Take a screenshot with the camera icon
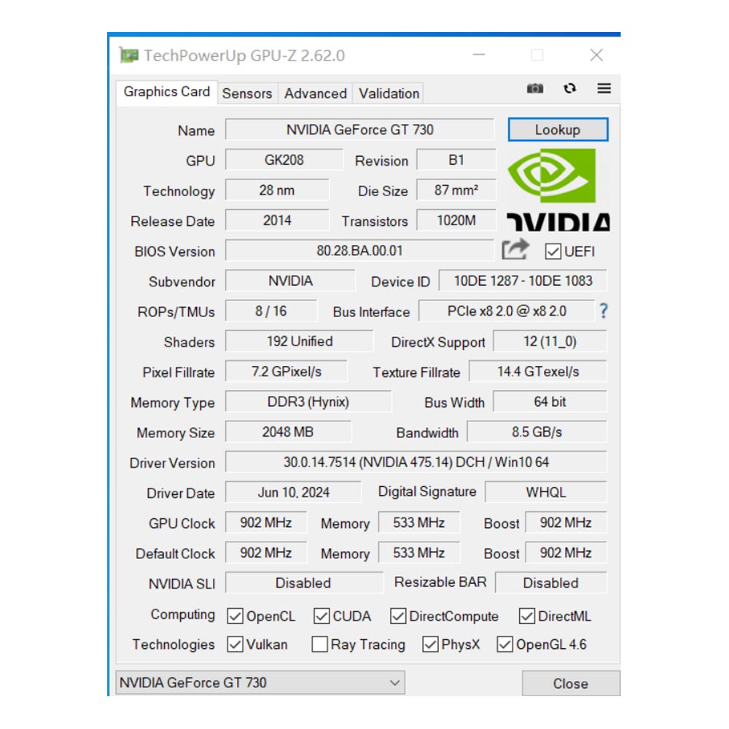 534,88
